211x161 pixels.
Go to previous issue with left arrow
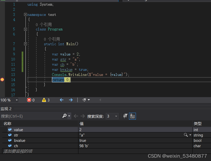tap(62, 100)
